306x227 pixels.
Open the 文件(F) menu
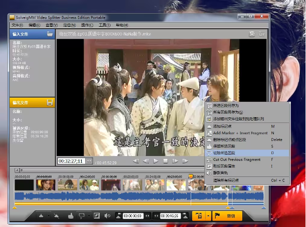coord(17,25)
